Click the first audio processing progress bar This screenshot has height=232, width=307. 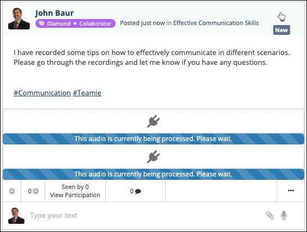pos(154,139)
